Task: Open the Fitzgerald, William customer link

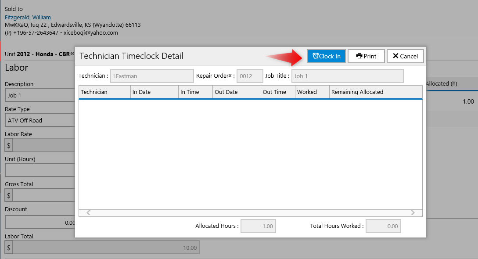Action: [28, 18]
